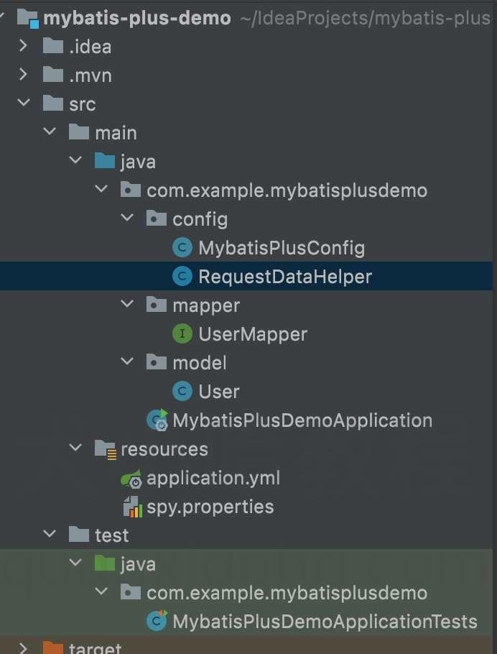Select the test folder label
This screenshot has height=654, width=497.
pos(112,535)
